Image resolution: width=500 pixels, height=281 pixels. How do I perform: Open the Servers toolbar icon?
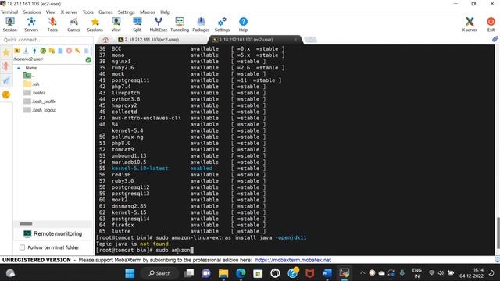tap(31, 24)
